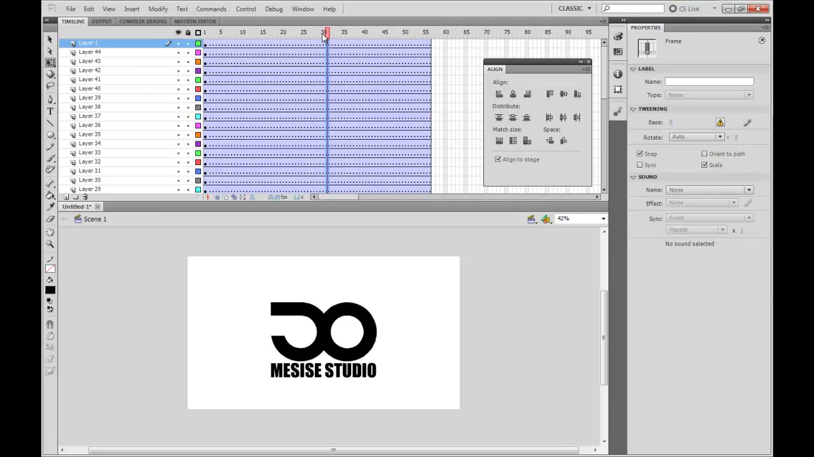
Task: Open Edit Symbols icon on edit bar
Action: (546, 219)
